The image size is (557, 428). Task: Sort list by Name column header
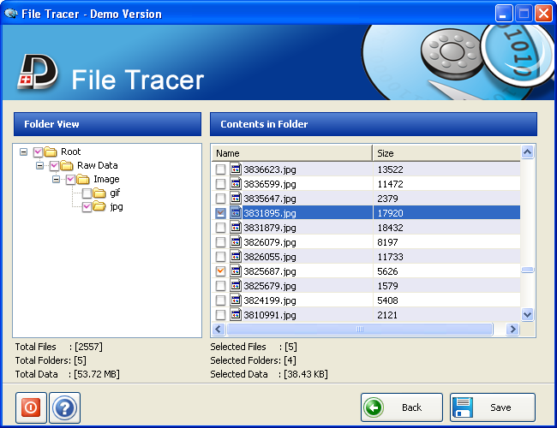pos(292,153)
